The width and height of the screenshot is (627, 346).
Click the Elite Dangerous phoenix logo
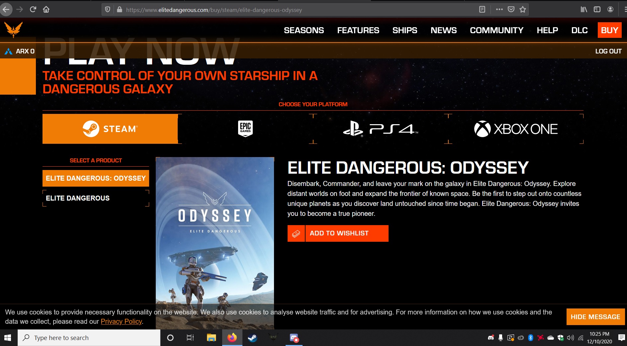tap(13, 30)
